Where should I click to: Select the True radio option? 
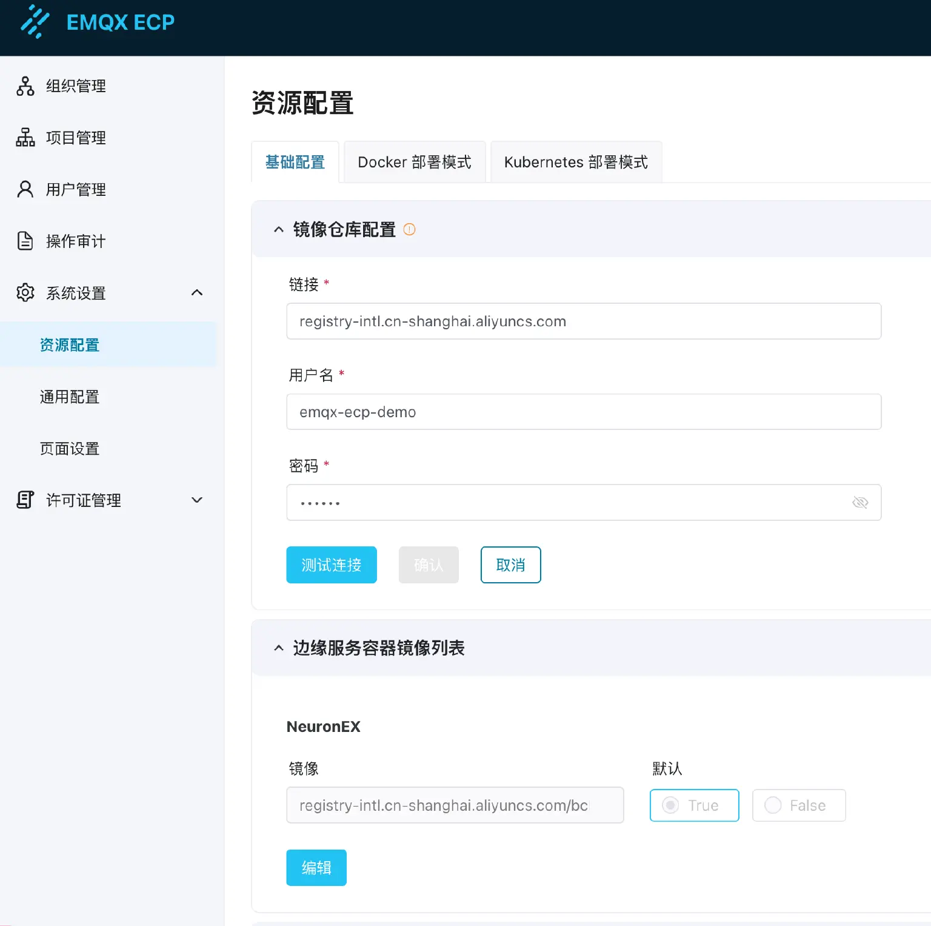pos(671,805)
